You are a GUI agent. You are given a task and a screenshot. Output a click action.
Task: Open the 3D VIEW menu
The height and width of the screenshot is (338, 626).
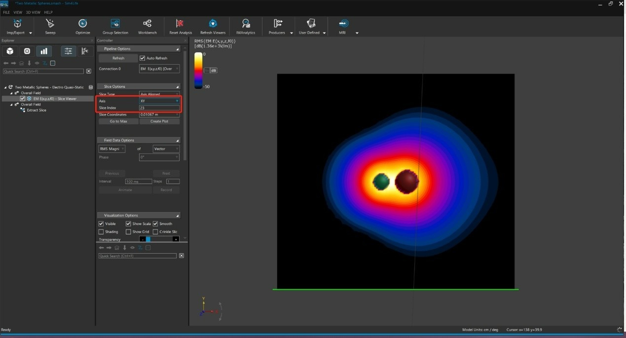pos(33,12)
